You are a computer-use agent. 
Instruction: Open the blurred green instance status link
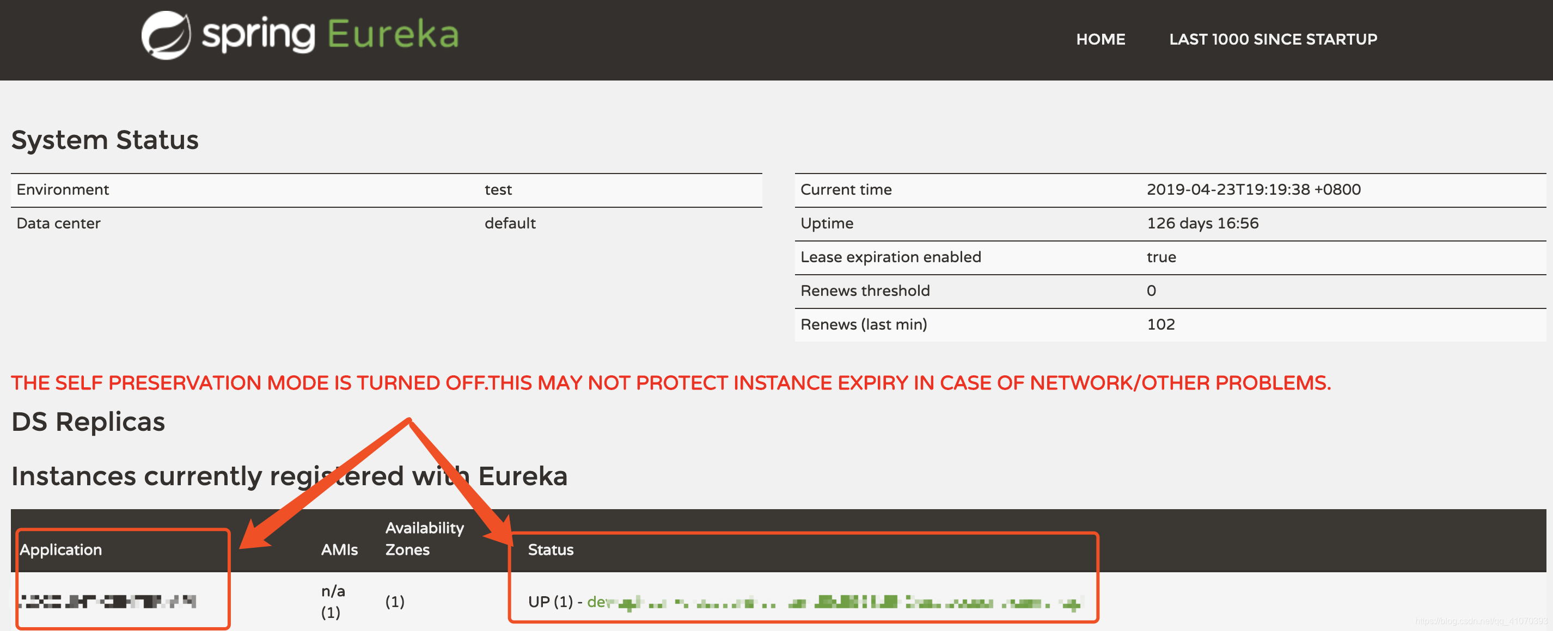tap(834, 602)
